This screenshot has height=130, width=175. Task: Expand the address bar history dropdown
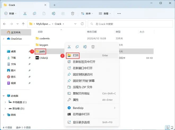pos(75,24)
